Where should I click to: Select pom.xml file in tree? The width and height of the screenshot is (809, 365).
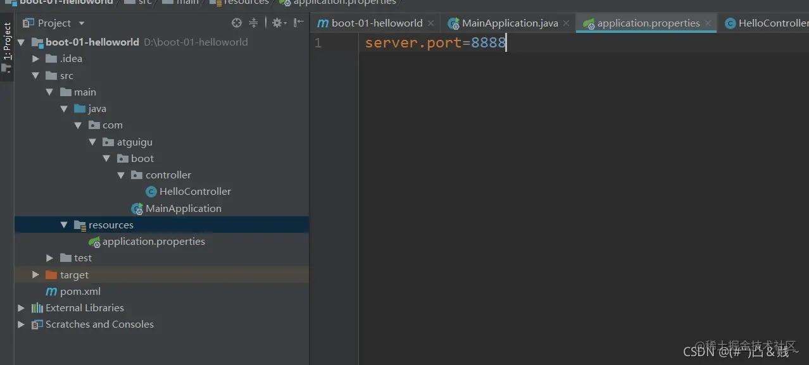[x=80, y=292]
